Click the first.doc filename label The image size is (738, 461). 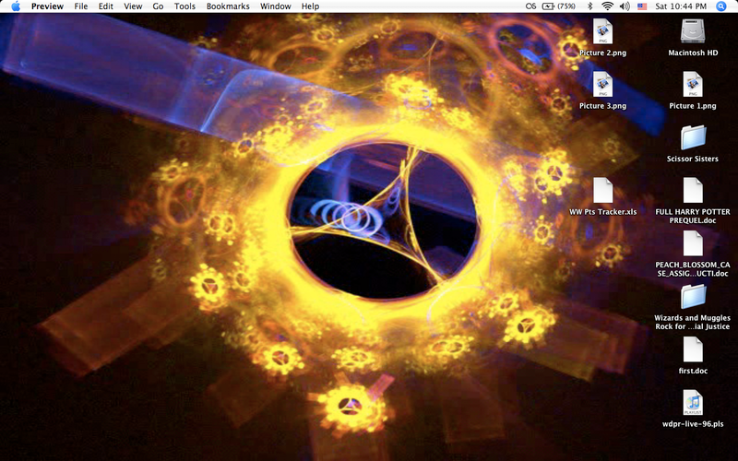tap(693, 371)
